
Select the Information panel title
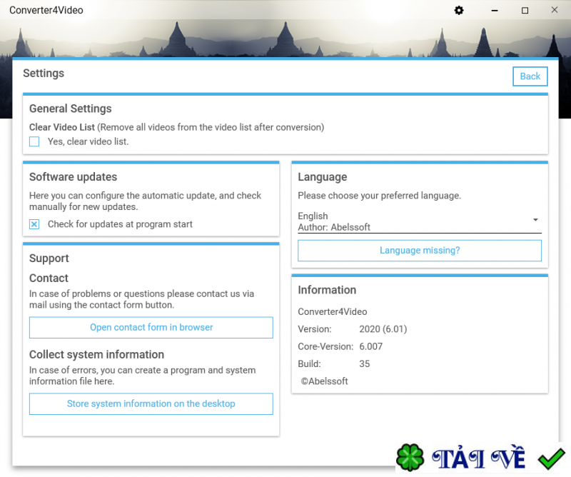pyautogui.click(x=327, y=290)
